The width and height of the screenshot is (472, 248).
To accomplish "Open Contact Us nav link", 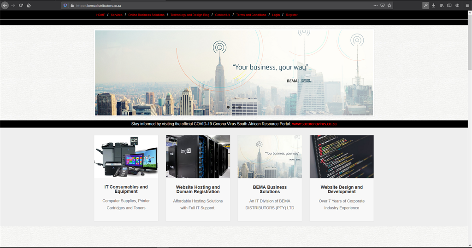I will coord(223,15).
